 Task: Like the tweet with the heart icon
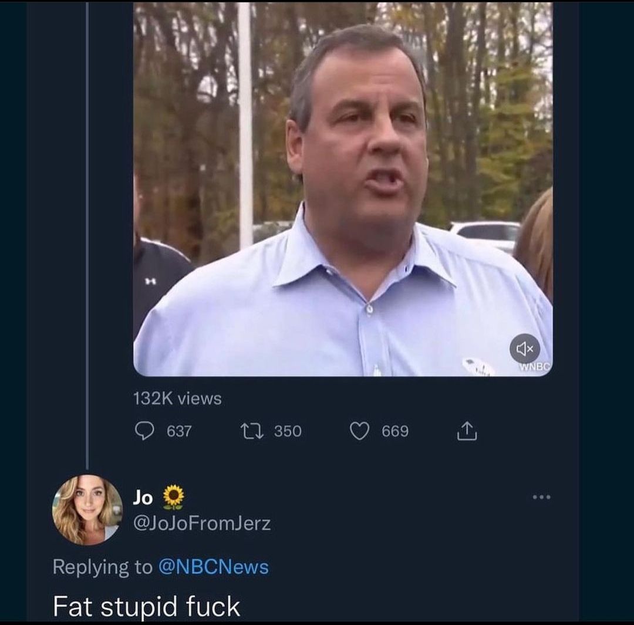click(359, 431)
